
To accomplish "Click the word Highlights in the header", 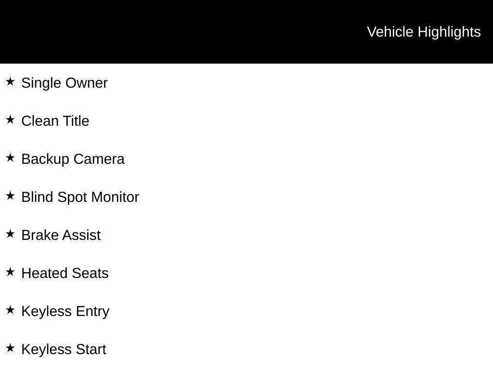I will (x=449, y=32).
